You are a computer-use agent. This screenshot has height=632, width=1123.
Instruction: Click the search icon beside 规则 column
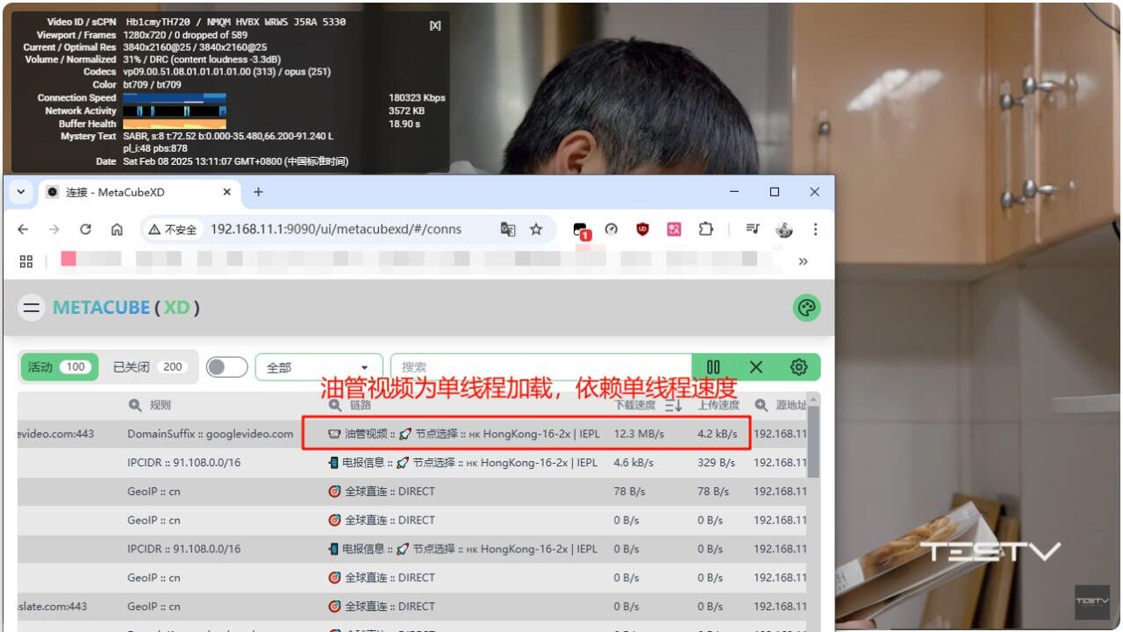click(135, 405)
